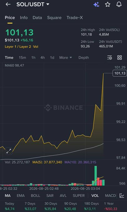Select the 15m interval
This screenshot has width=127, height=212.
click(22, 57)
